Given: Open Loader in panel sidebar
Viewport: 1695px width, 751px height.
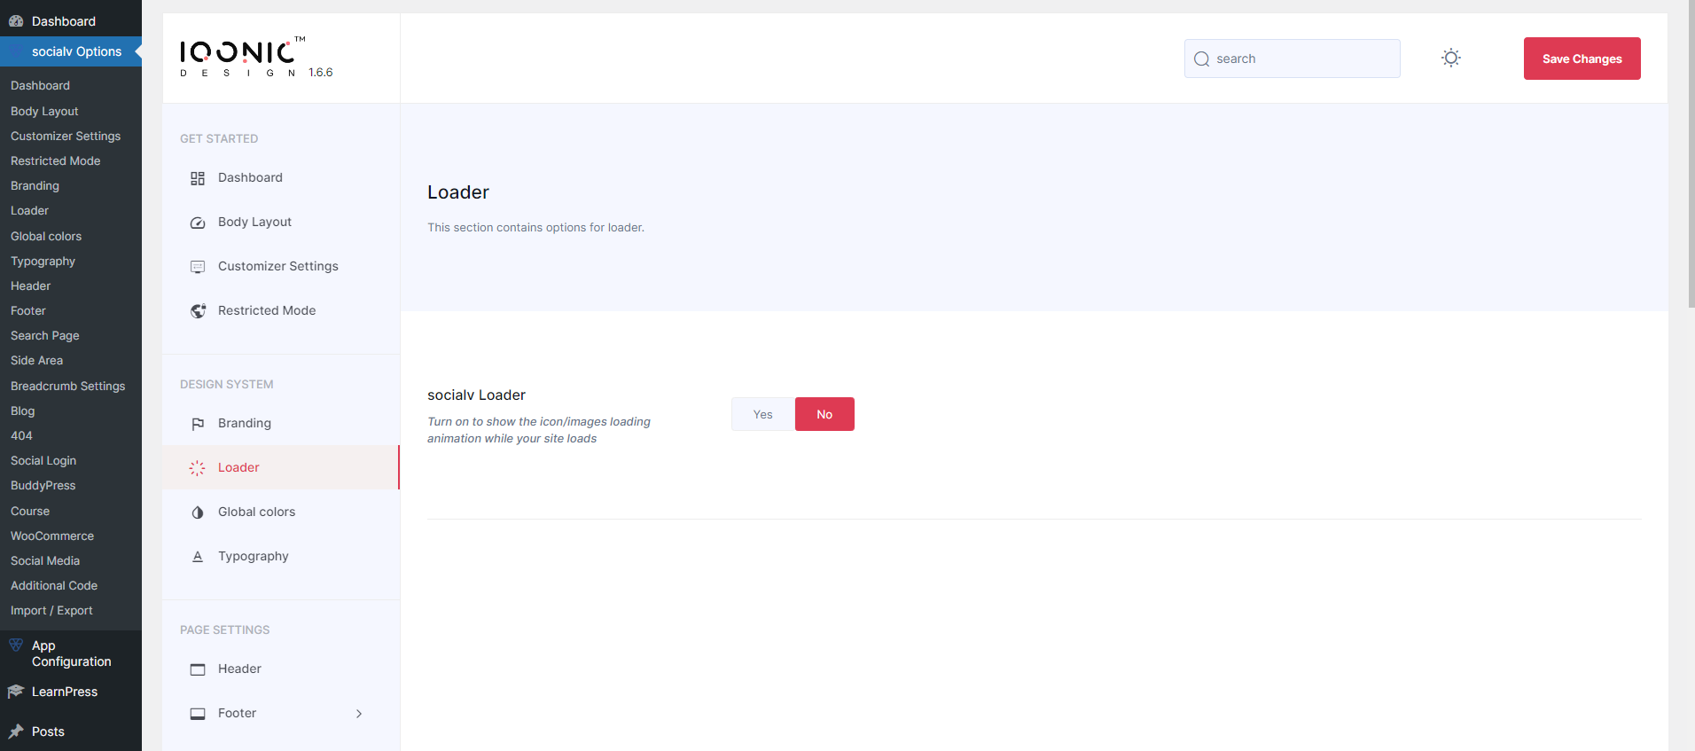Looking at the screenshot, I should pyautogui.click(x=281, y=467).
